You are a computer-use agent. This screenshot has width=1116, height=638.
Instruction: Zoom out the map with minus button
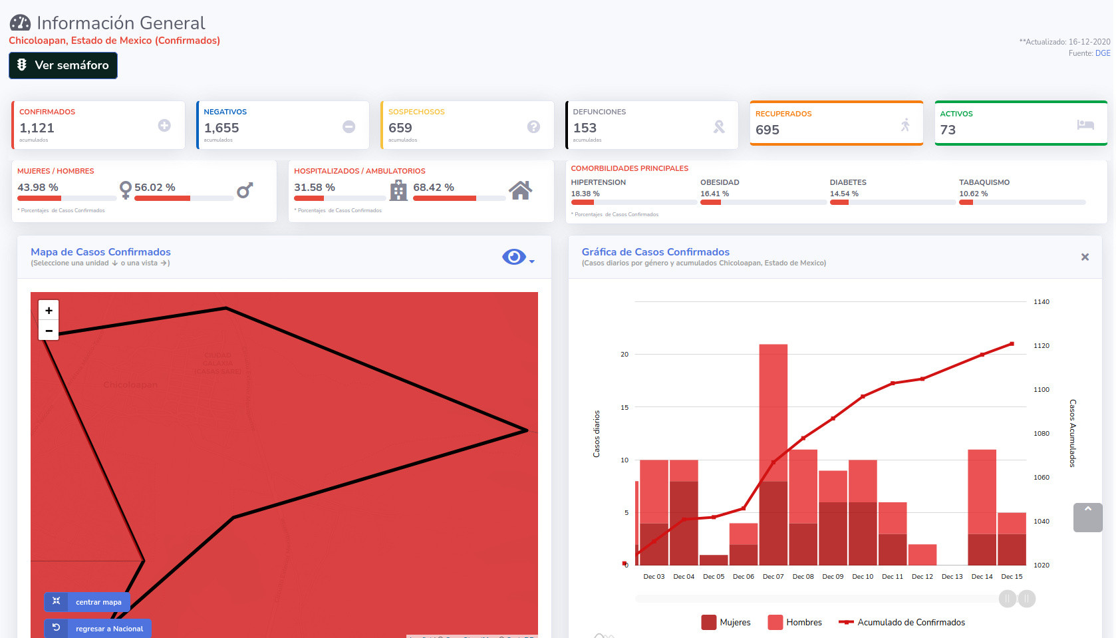tap(49, 330)
